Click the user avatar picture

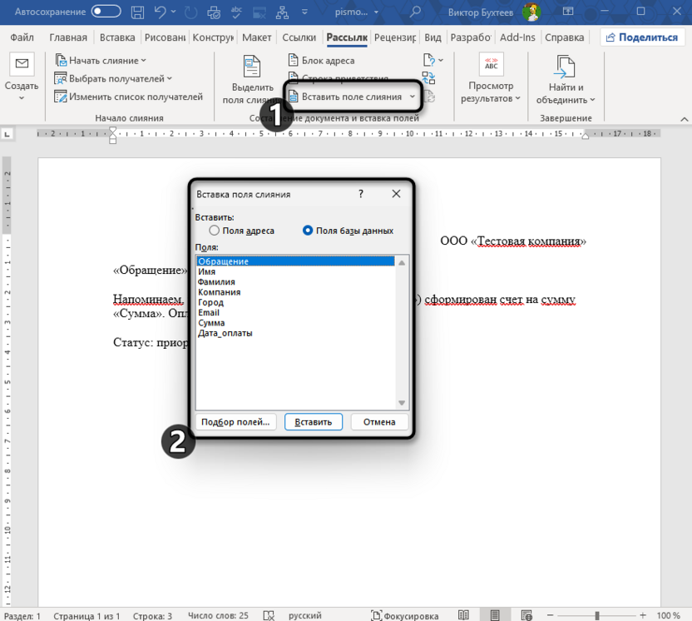(x=531, y=12)
